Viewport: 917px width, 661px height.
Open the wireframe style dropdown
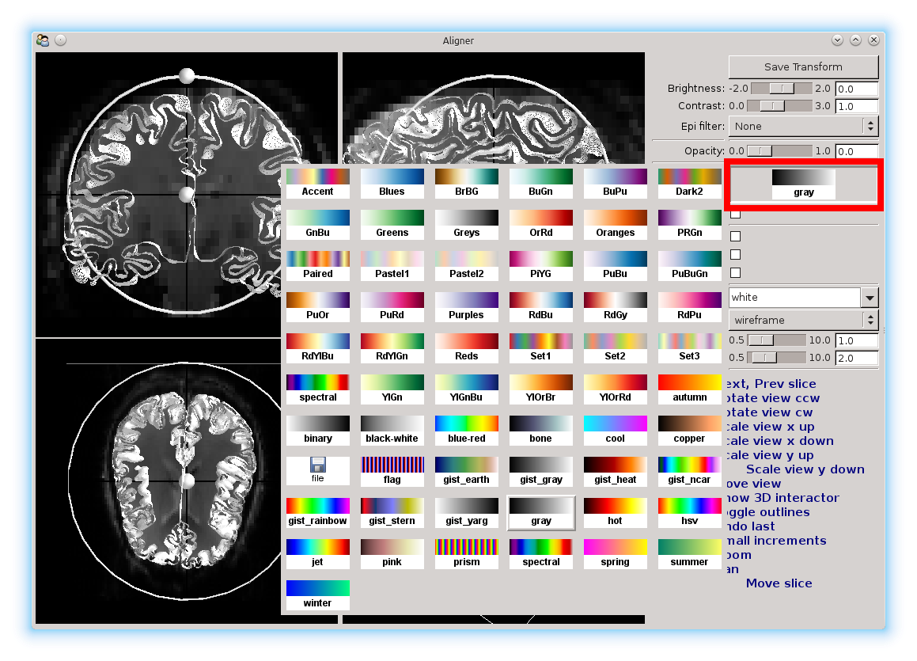click(x=804, y=320)
